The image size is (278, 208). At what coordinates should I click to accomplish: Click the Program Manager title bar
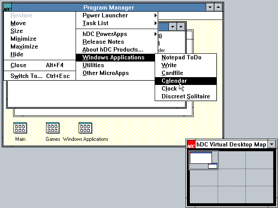coord(109,7)
